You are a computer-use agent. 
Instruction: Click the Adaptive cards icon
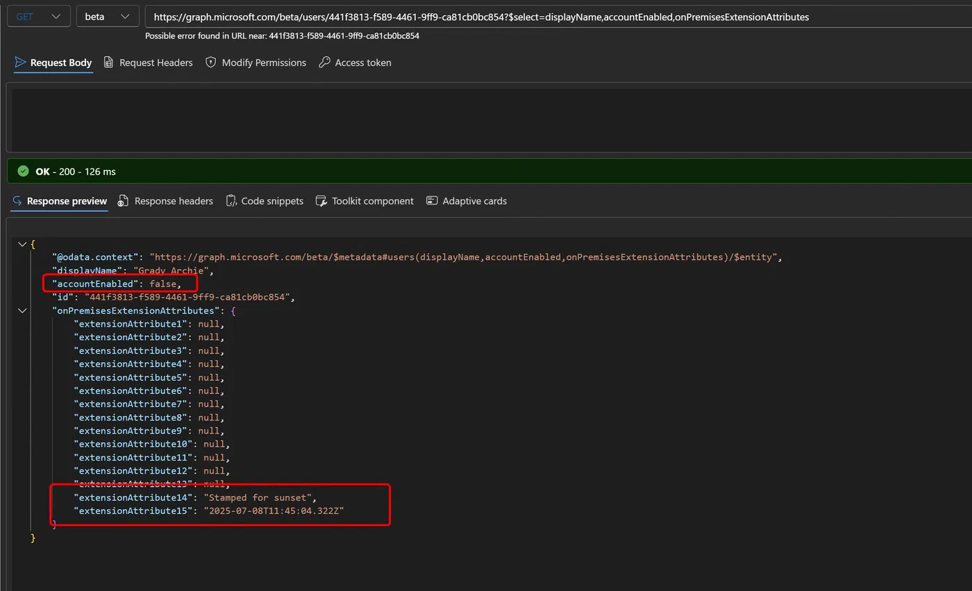click(432, 201)
